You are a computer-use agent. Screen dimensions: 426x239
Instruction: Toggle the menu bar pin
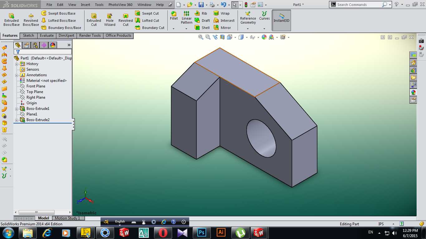click(170, 5)
